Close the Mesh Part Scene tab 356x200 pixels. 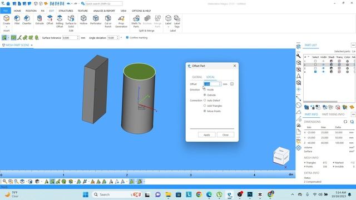tap(32, 45)
